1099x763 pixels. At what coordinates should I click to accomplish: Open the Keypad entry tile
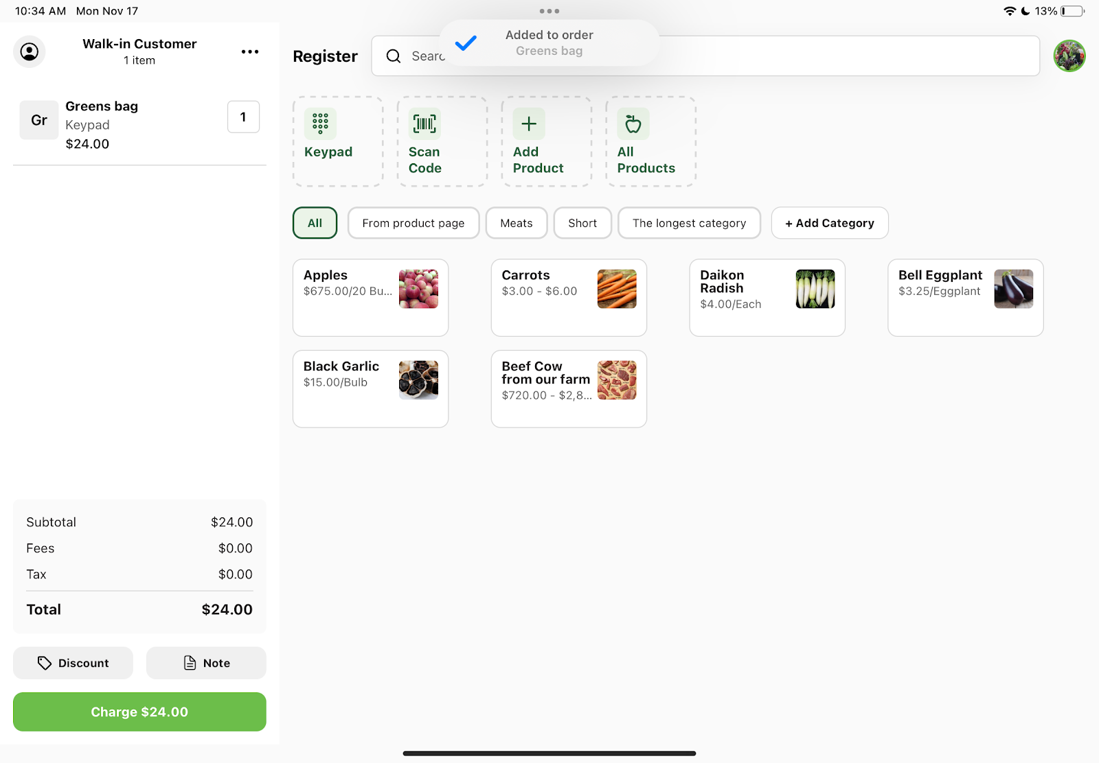337,141
